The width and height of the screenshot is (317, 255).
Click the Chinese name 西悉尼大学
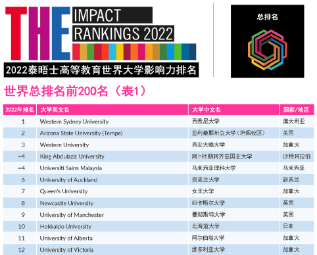(206, 121)
